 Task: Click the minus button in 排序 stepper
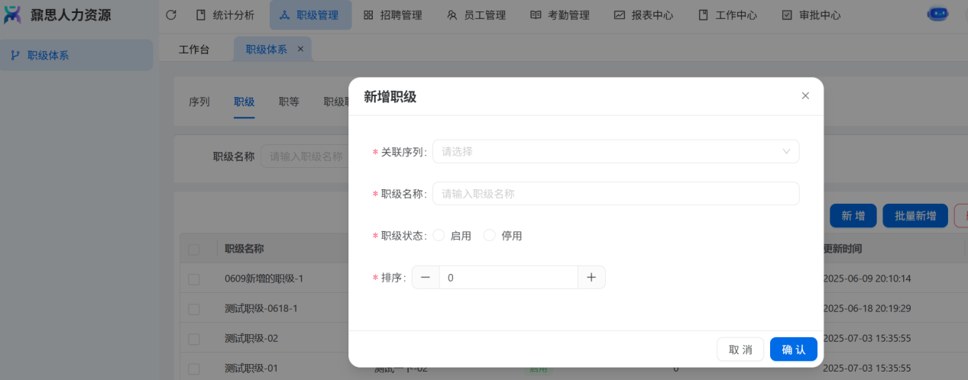pos(426,278)
